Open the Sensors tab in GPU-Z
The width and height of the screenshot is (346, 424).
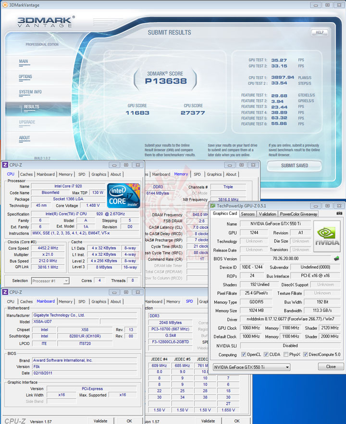pyautogui.click(x=247, y=214)
